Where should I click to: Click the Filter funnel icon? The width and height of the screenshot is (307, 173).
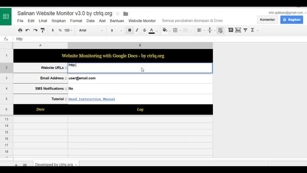pyautogui.click(x=245, y=30)
